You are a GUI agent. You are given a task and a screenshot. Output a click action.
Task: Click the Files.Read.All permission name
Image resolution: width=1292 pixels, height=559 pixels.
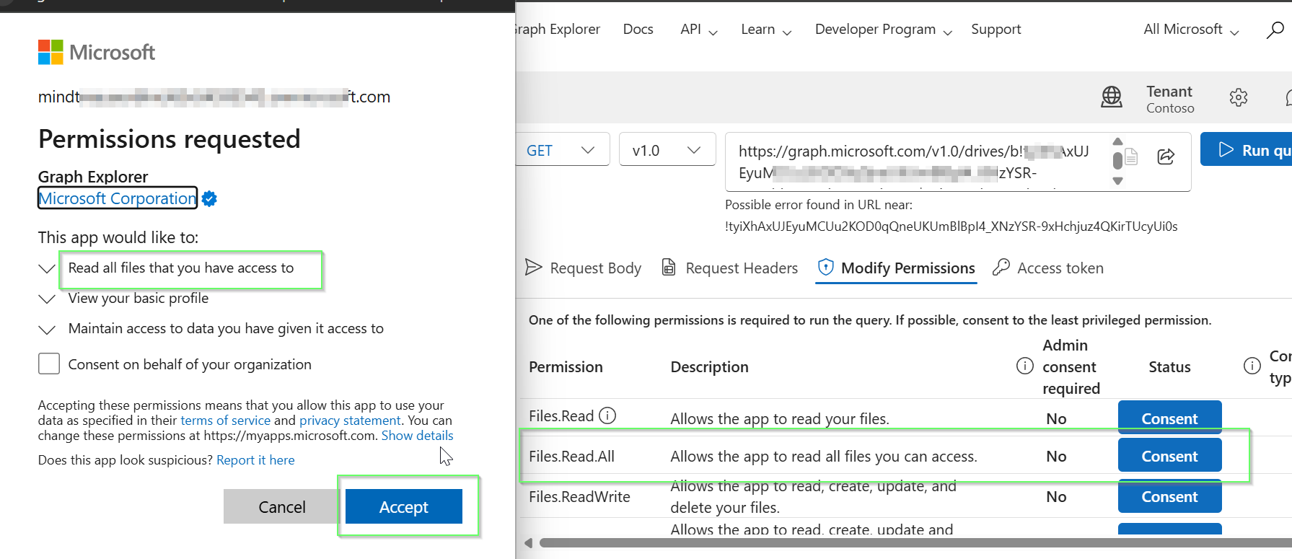click(x=571, y=456)
